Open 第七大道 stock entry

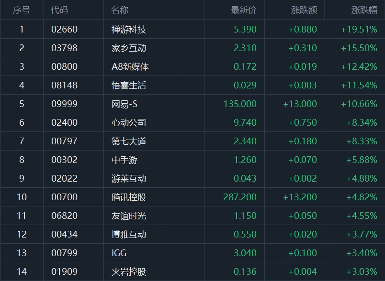(129, 141)
